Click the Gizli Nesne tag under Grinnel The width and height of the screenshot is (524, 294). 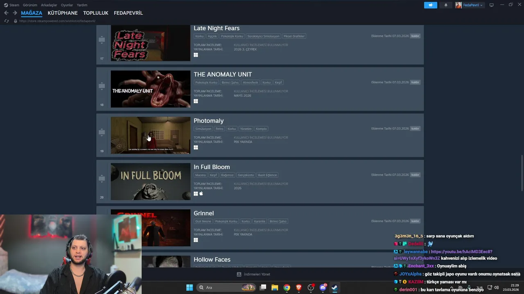click(x=203, y=221)
